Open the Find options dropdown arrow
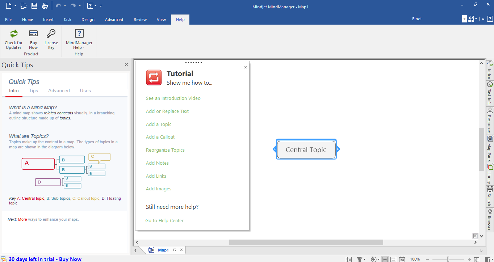 point(476,19)
